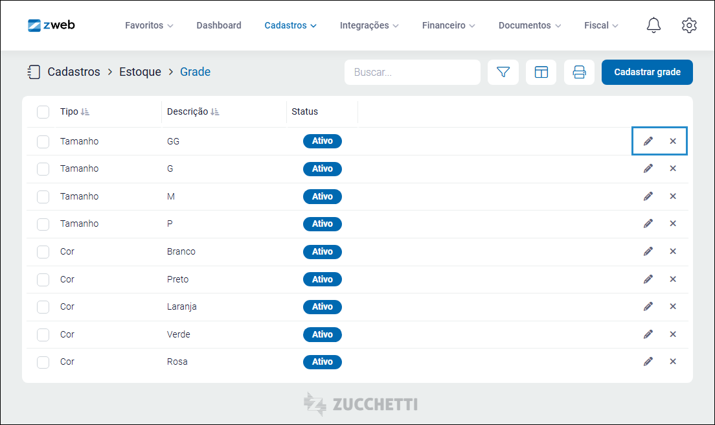Screen dimensions: 715x425
Task: Delete the Cor Preto row
Action: 673,279
